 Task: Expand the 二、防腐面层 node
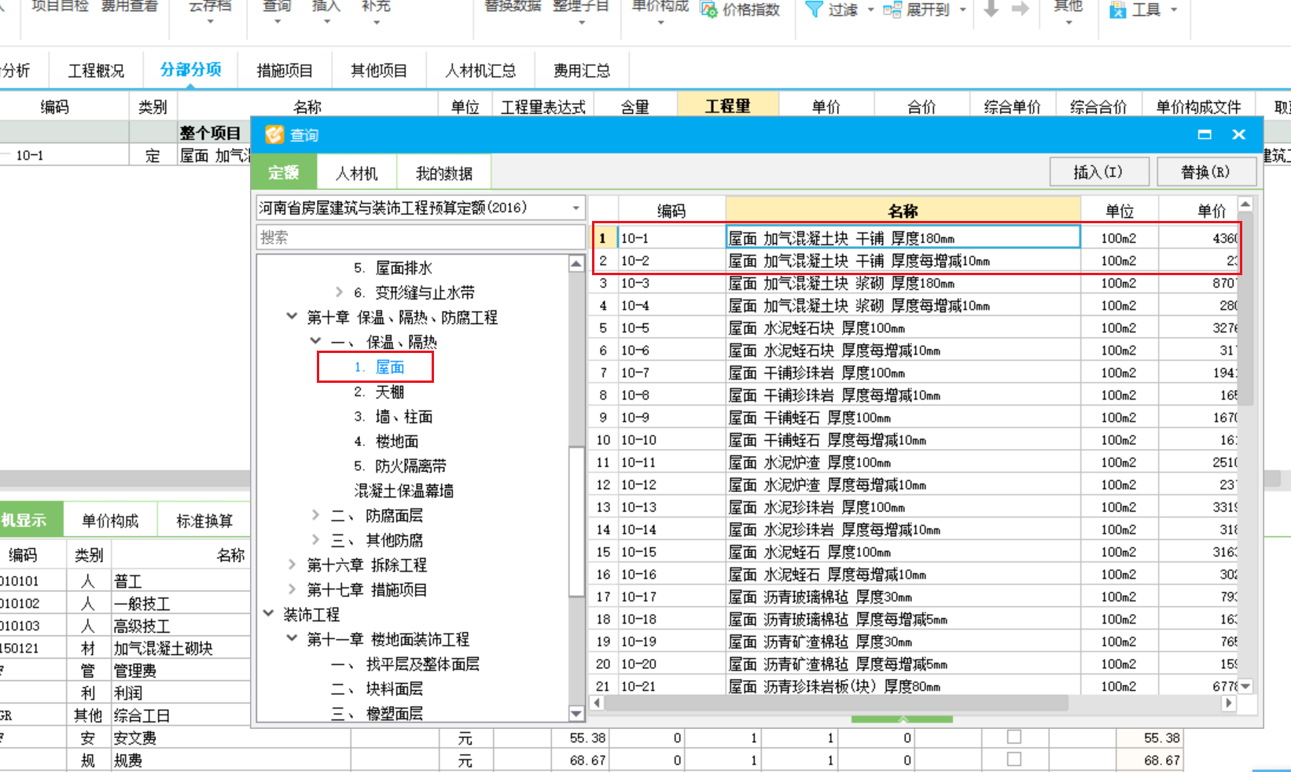click(x=315, y=515)
